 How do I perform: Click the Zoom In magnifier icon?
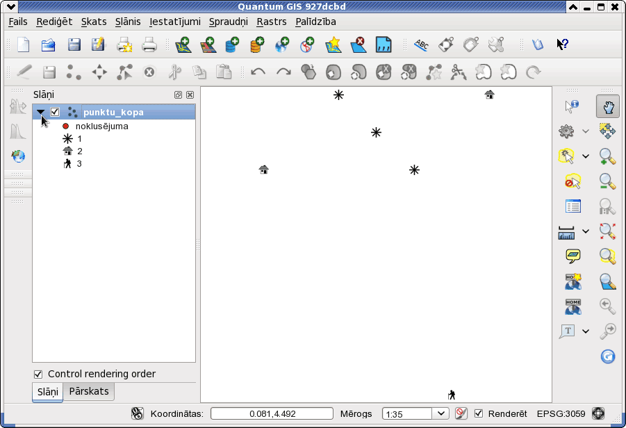click(x=607, y=156)
